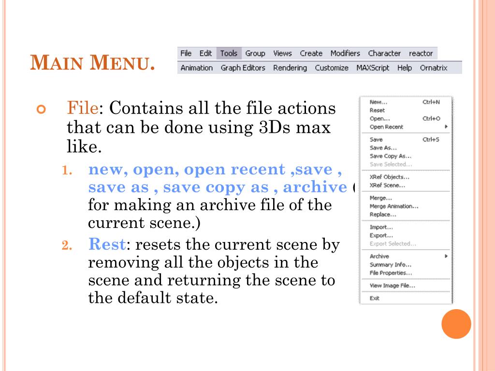Click the Ctrl+S shortcut label
The image size is (495, 371).
pyautogui.click(x=431, y=140)
